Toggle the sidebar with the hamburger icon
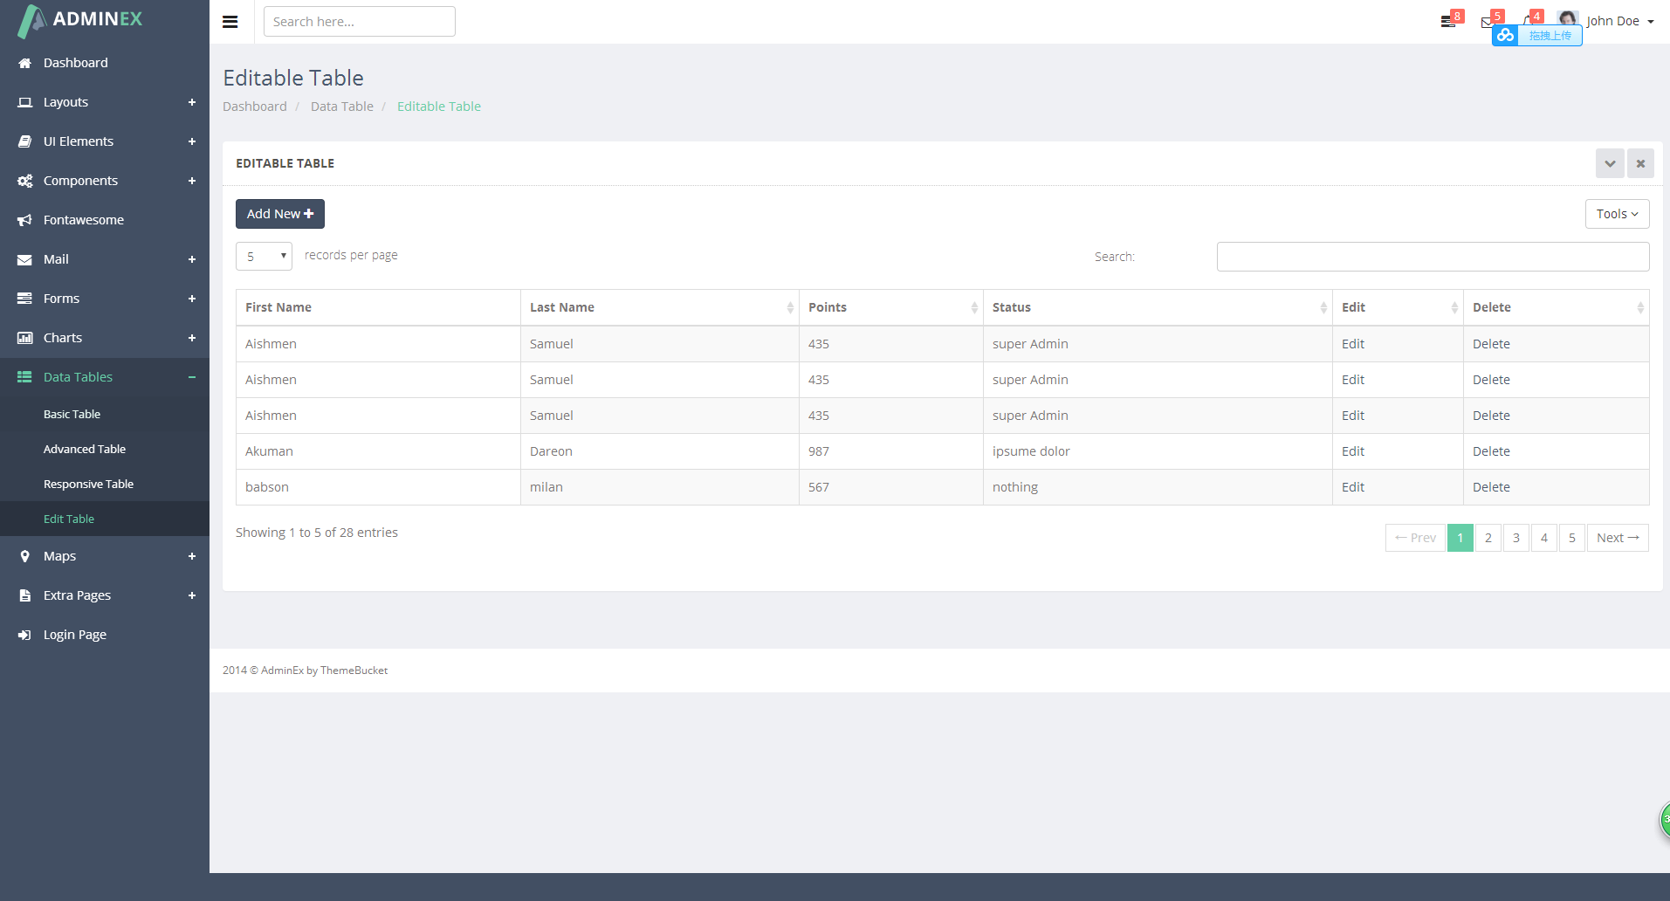 click(230, 22)
